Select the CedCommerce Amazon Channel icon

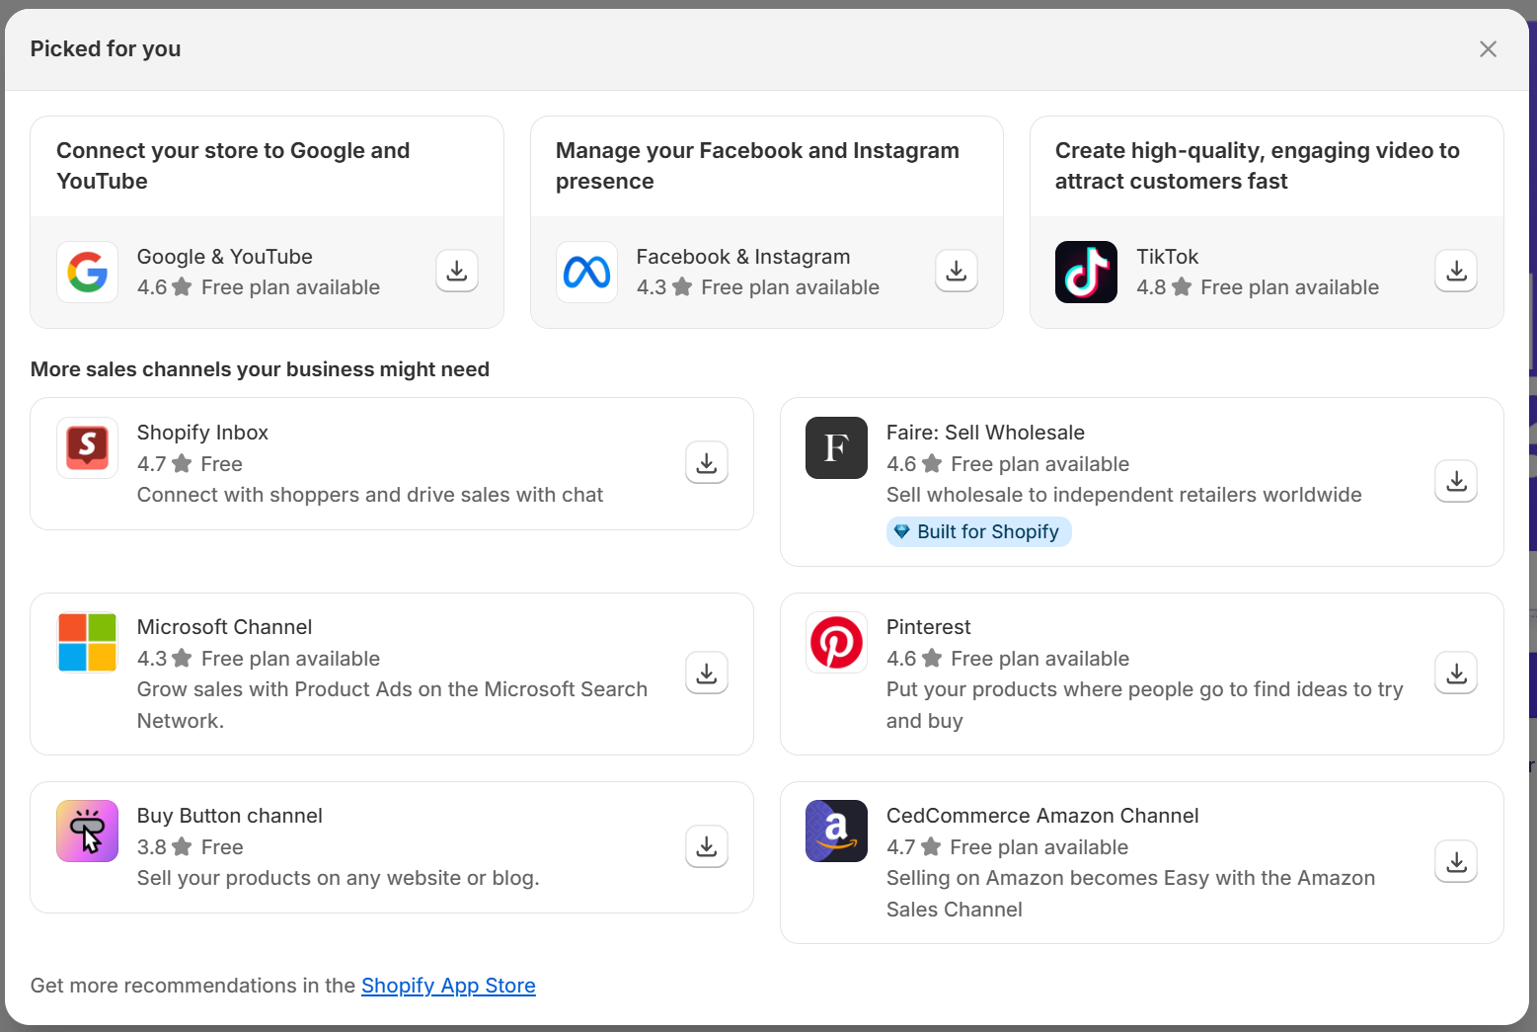coord(836,831)
